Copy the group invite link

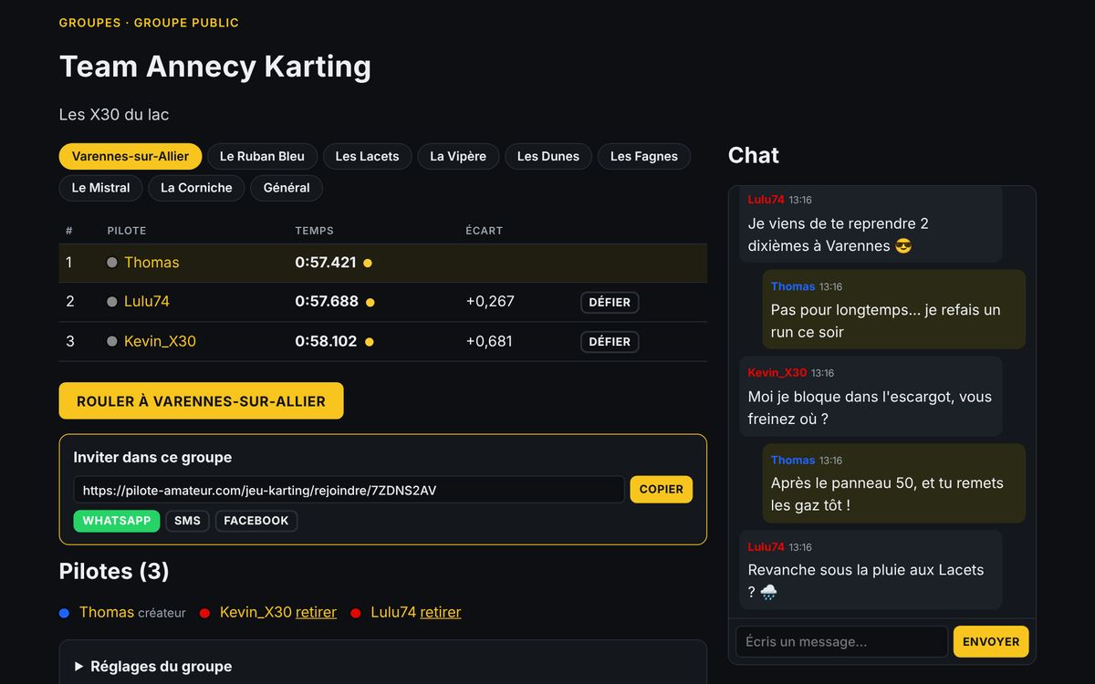coord(662,490)
